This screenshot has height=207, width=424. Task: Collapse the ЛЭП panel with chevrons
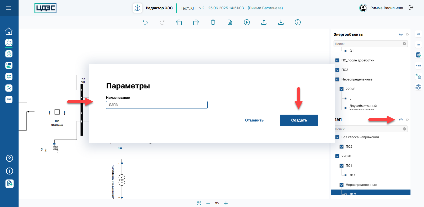coord(407,120)
